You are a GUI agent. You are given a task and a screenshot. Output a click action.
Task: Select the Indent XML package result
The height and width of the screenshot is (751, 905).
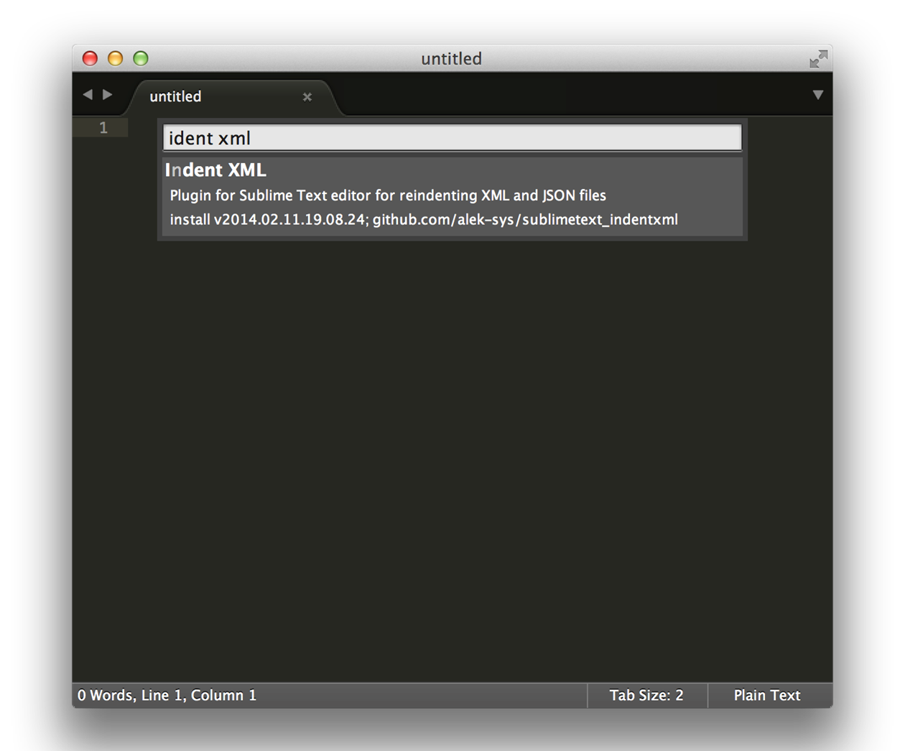(x=215, y=170)
